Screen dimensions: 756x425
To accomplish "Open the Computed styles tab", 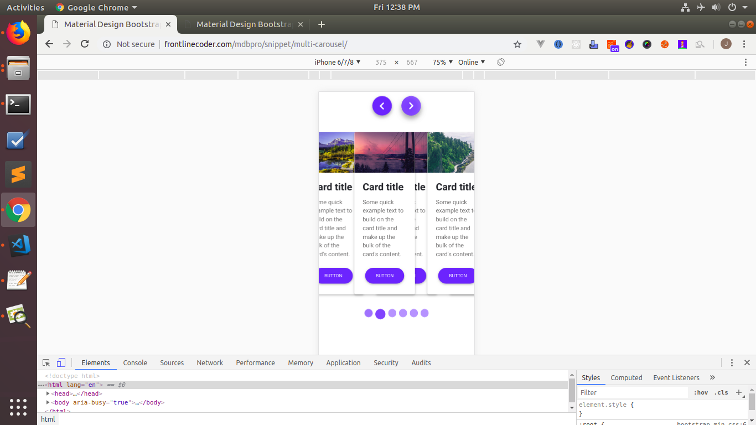I will click(626, 377).
